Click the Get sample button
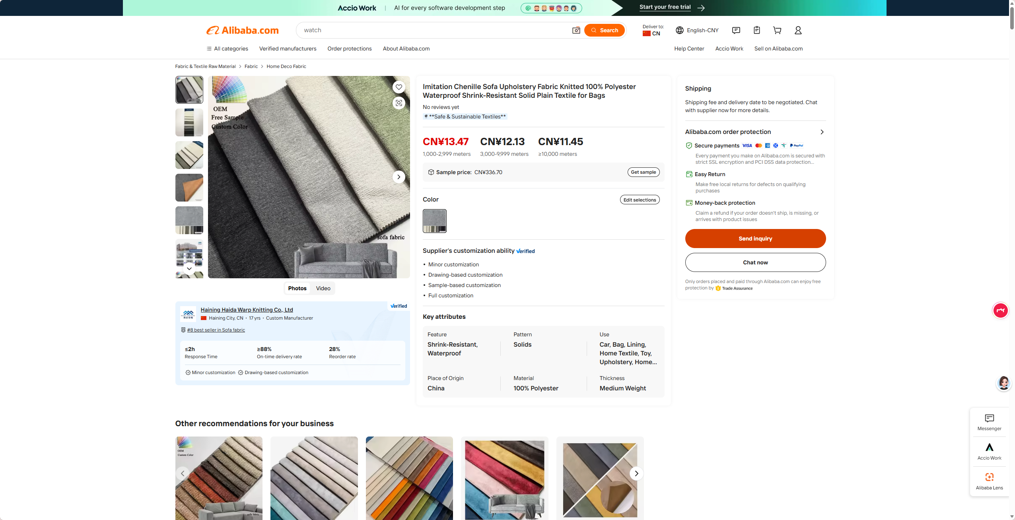This screenshot has height=520, width=1015. click(644, 172)
